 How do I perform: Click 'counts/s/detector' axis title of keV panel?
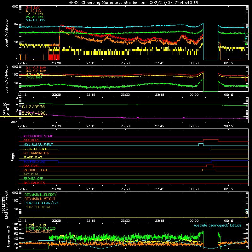(x=6, y=33)
